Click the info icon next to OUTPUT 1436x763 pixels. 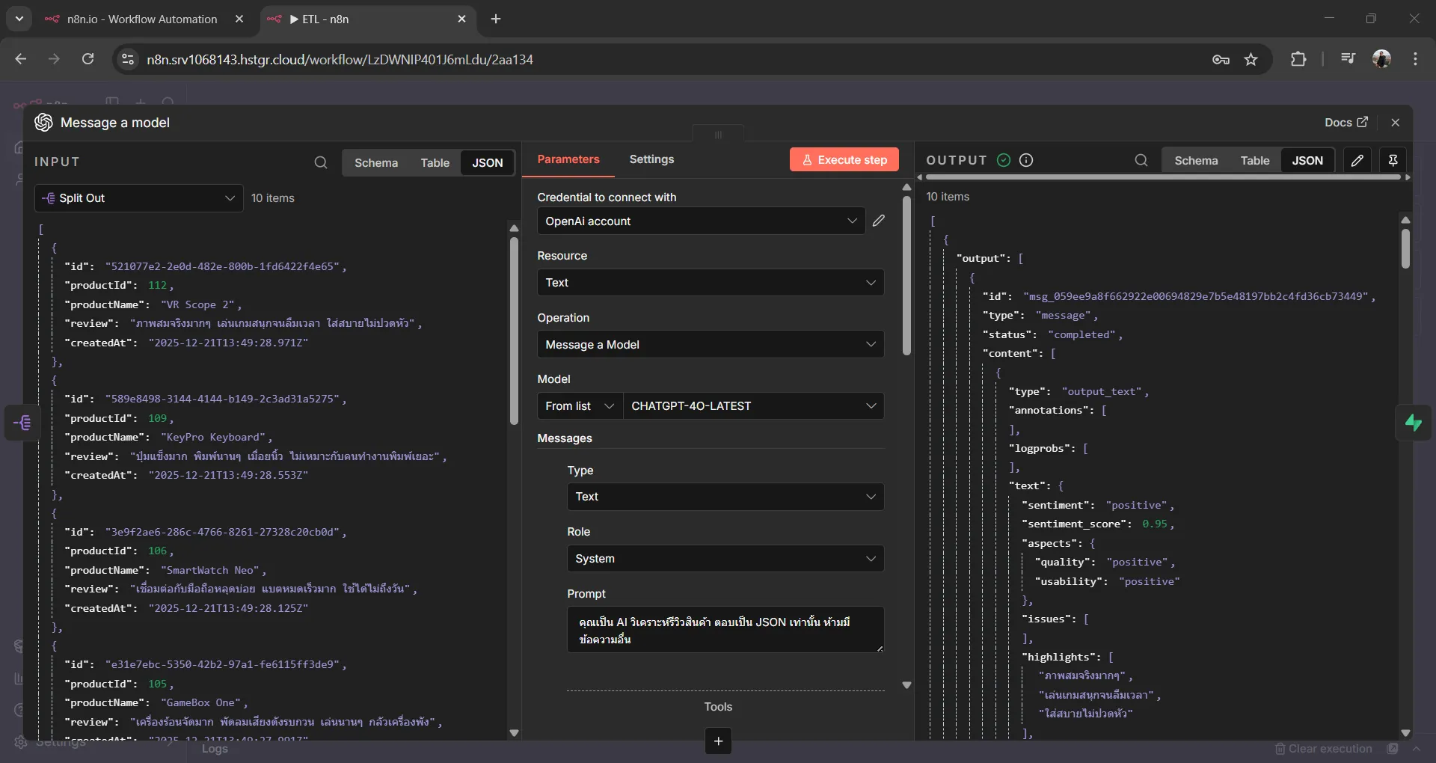pyautogui.click(x=1025, y=160)
